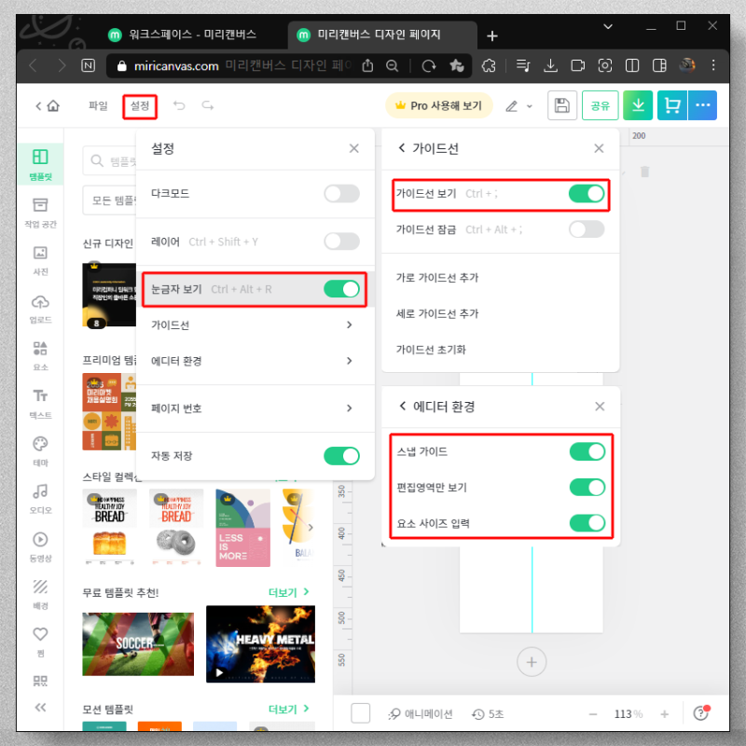
Task: Toggle the 스냅 가이드 switch
Action: click(587, 451)
